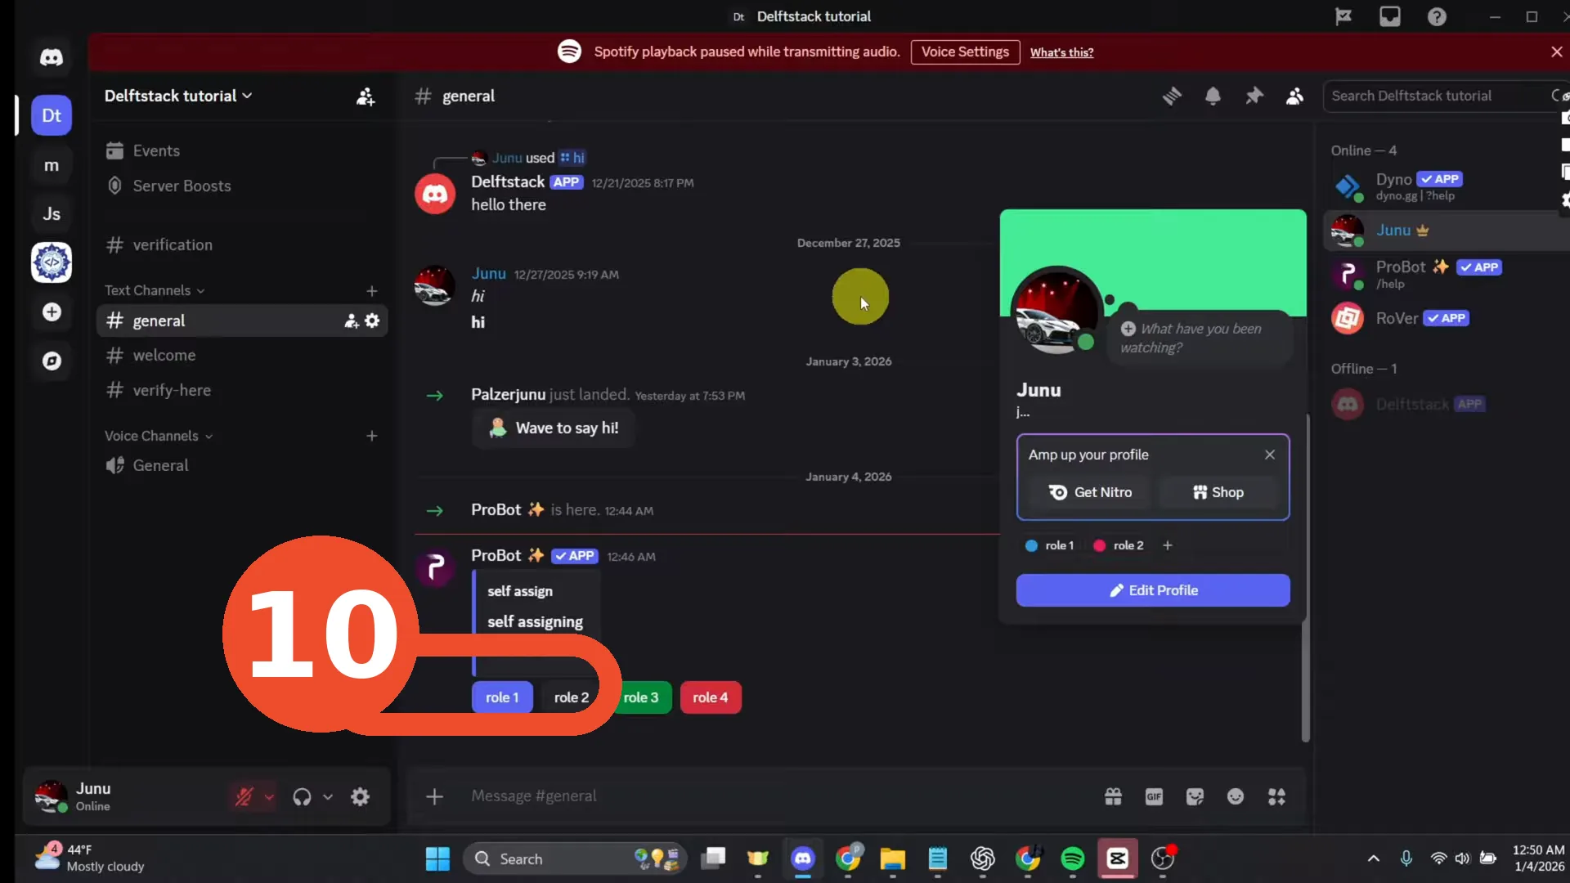Viewport: 1570px width, 883px height.
Task: Open the Js server icon
Action: click(x=52, y=214)
